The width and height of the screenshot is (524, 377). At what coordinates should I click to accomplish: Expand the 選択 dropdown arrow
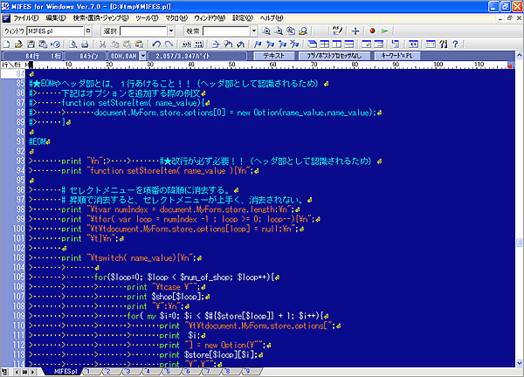pyautogui.click(x=171, y=31)
